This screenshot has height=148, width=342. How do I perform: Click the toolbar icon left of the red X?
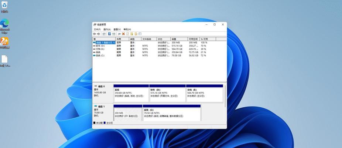pyautogui.click(x=119, y=34)
